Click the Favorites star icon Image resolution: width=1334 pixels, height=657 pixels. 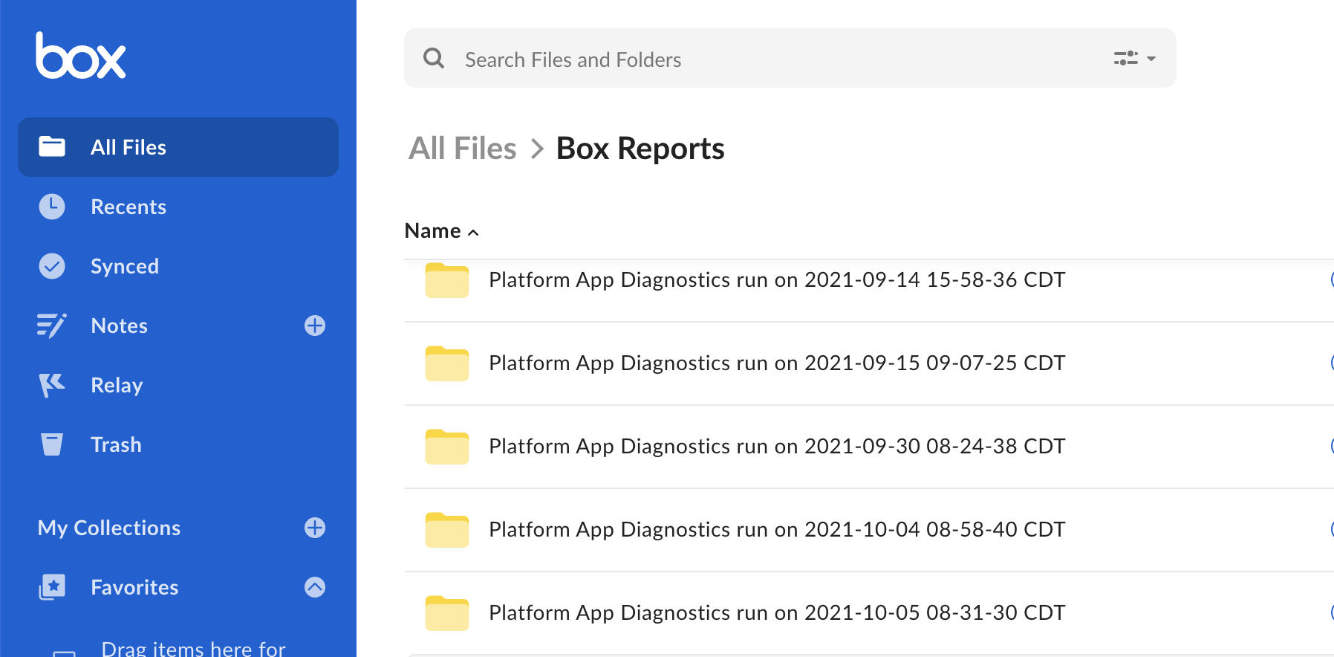(x=52, y=587)
